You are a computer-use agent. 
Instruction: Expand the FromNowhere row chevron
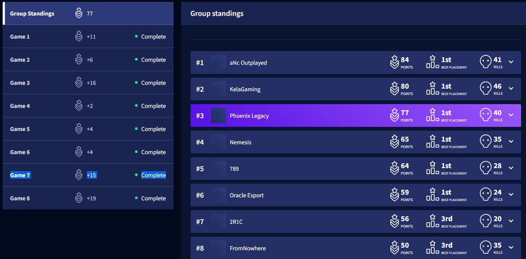tap(511, 248)
